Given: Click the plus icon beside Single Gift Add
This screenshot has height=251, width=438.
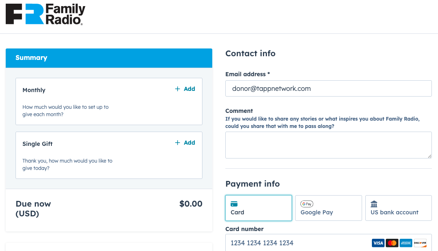Looking at the screenshot, I should point(178,143).
